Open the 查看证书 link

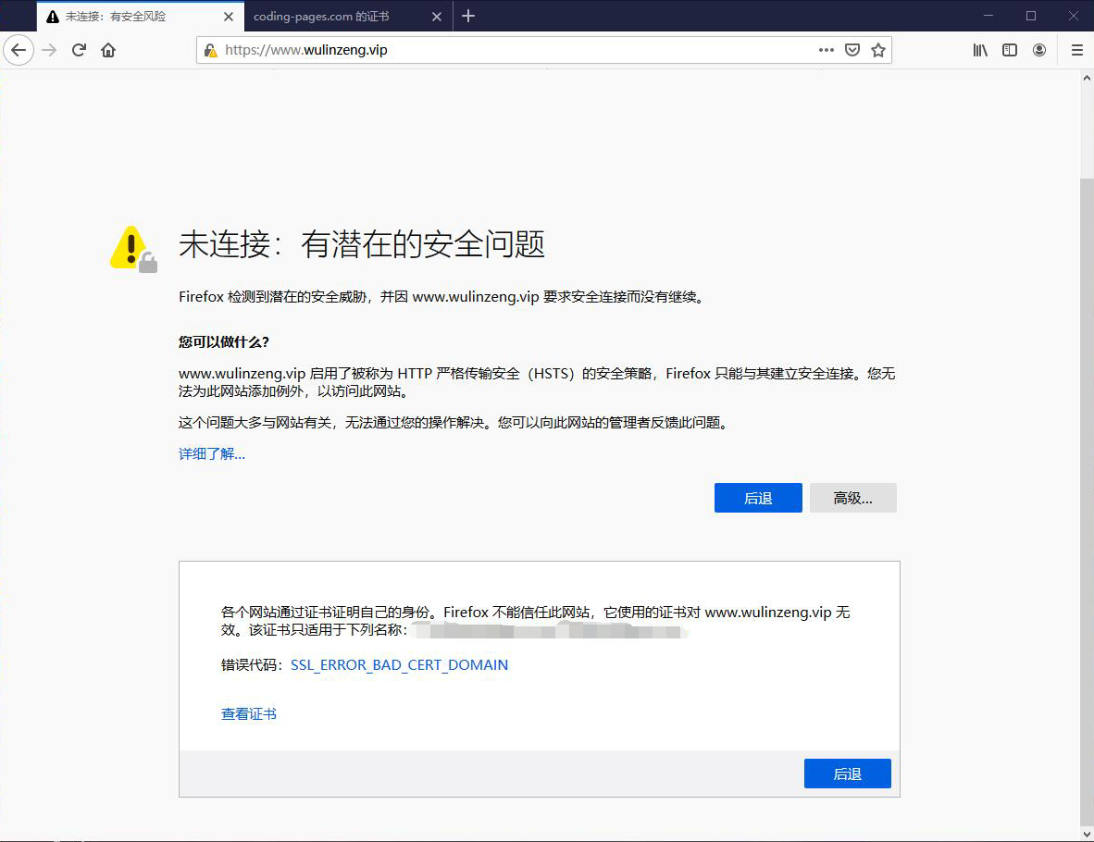point(248,713)
